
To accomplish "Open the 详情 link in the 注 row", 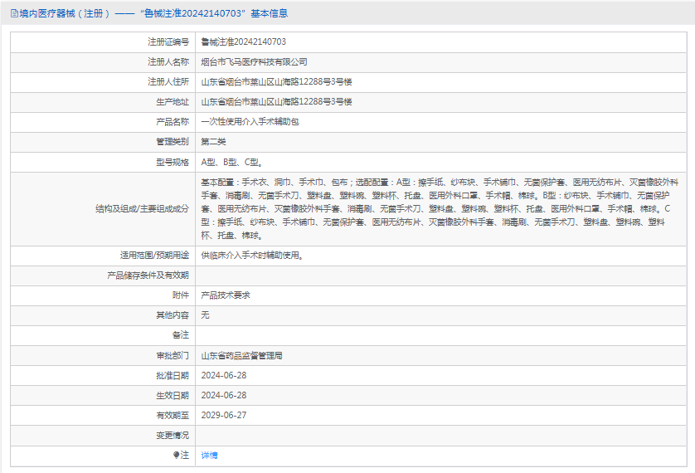I will tap(209, 456).
